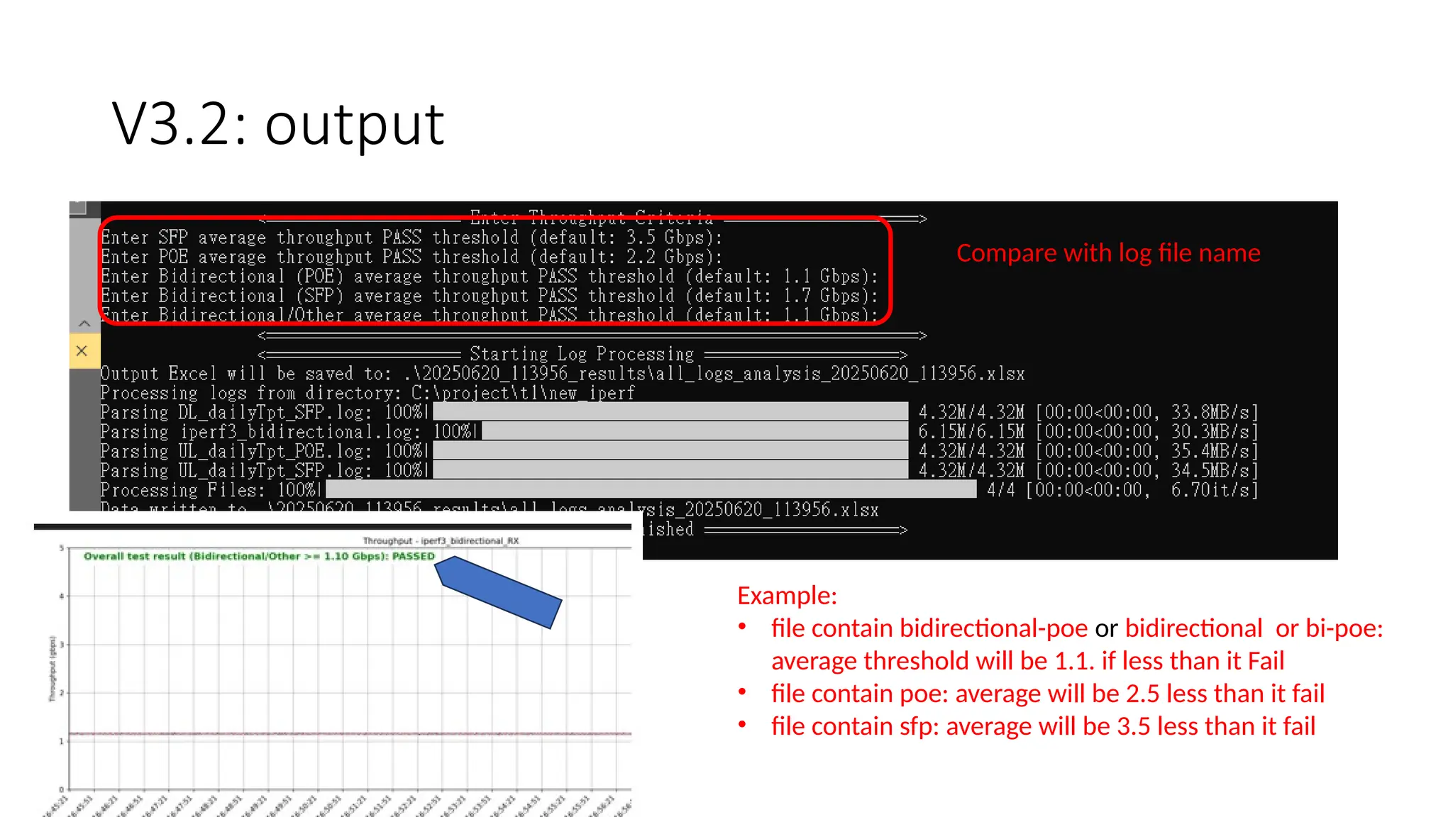Click the "Parsing UL_dailyTpt_SFP.log" label
The image size is (1453, 817).
click(236, 470)
